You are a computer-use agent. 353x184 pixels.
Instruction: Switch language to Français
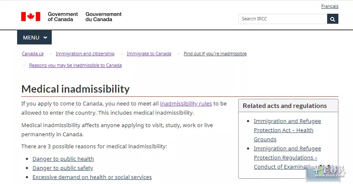(x=330, y=6)
